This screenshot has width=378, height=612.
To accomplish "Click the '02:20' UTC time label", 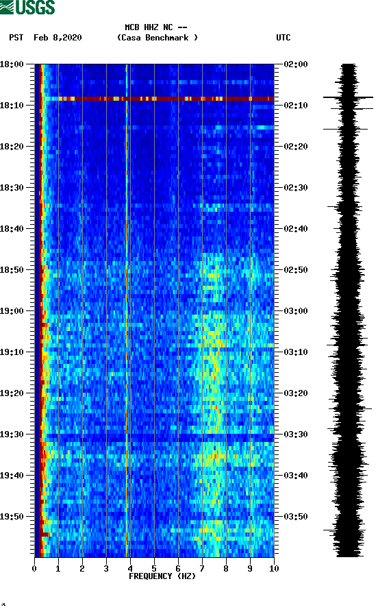I will point(296,147).
